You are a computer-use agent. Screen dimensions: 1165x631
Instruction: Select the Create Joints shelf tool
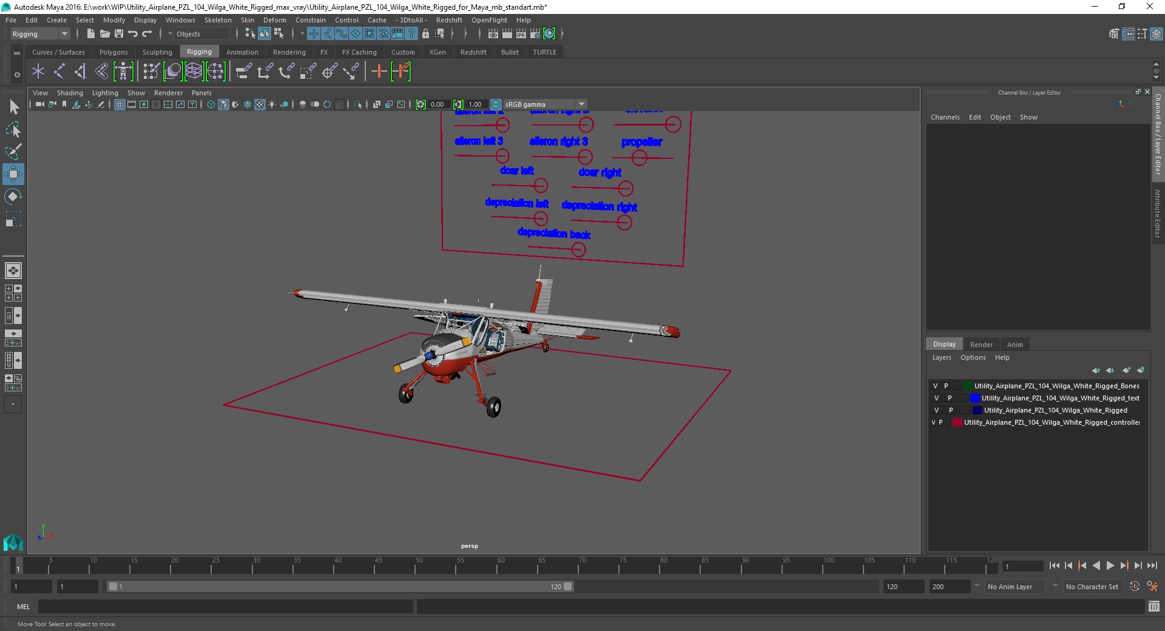(x=59, y=72)
